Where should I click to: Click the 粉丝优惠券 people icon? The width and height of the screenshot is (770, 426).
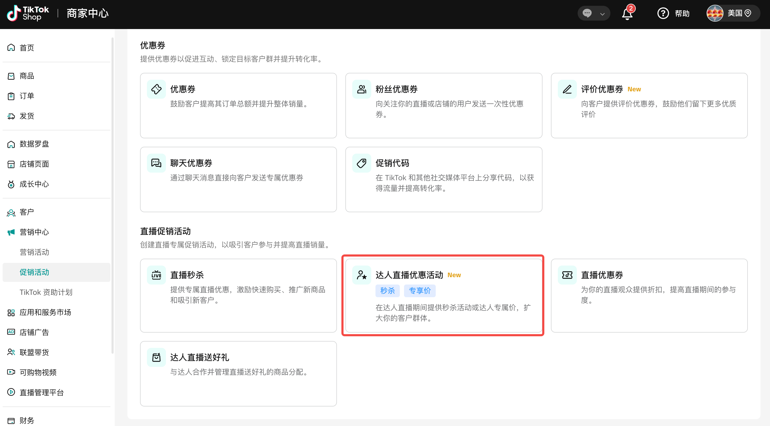coord(361,89)
